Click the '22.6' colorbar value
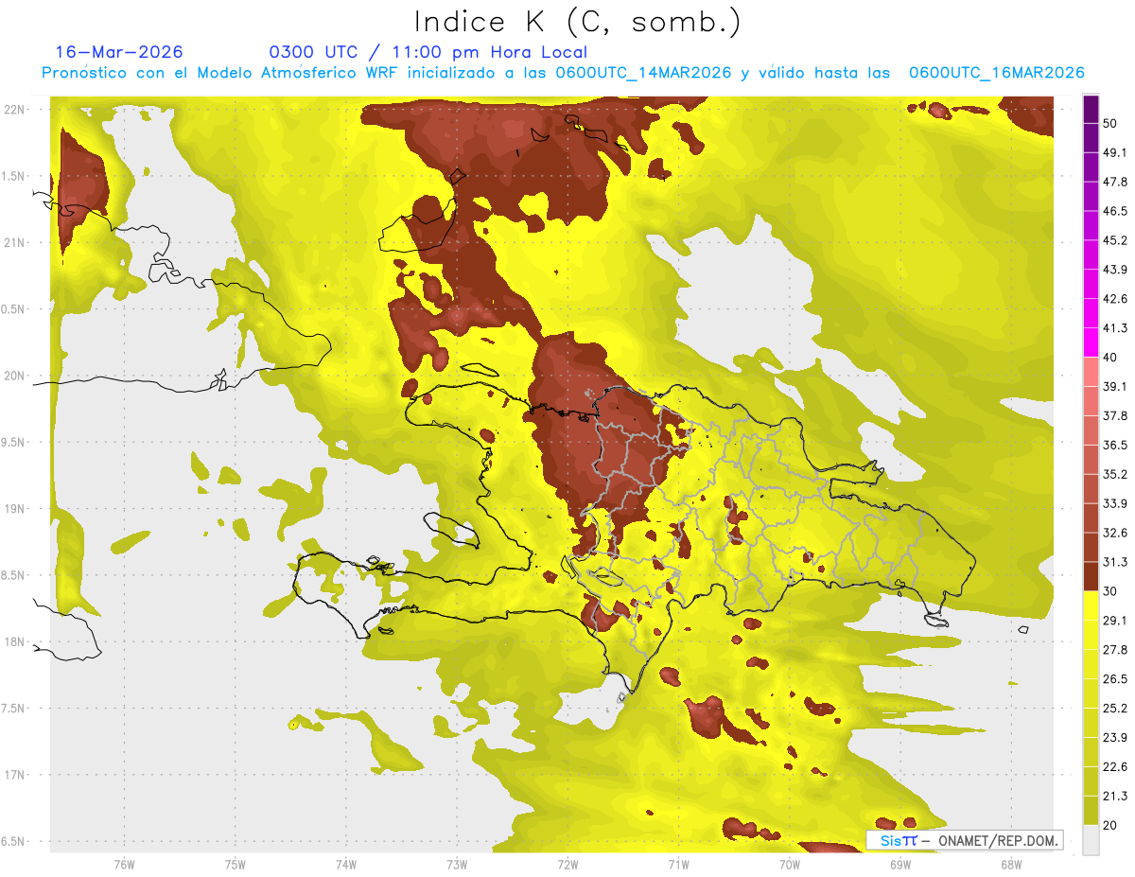Screen dimensions: 1135x877 (x=1115, y=767)
